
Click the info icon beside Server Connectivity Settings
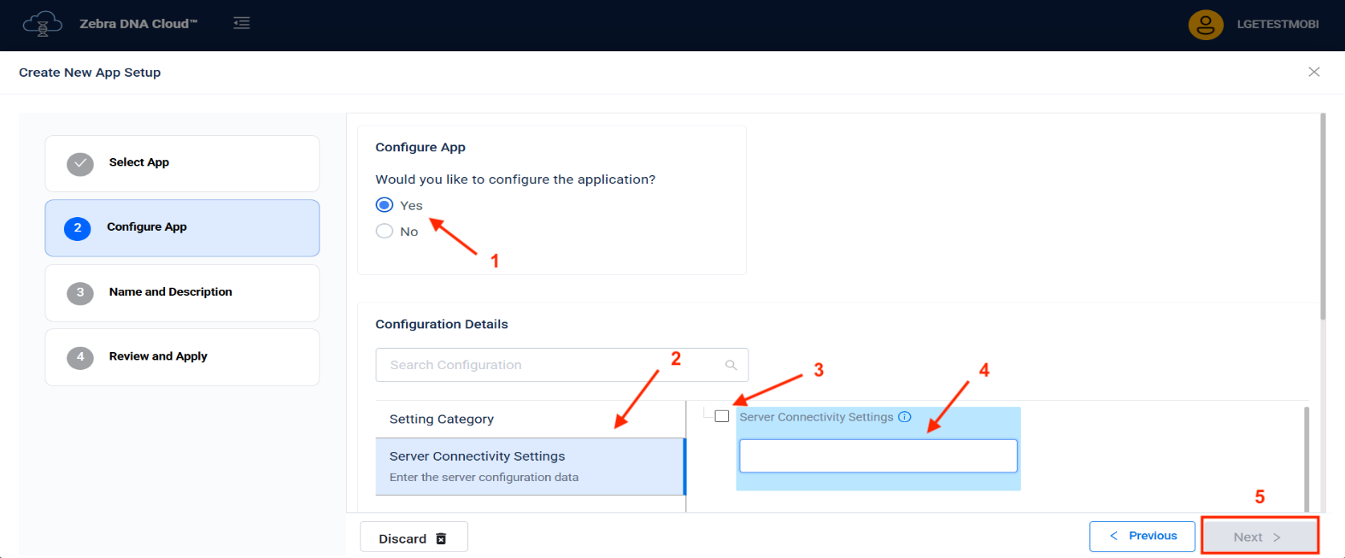point(905,417)
